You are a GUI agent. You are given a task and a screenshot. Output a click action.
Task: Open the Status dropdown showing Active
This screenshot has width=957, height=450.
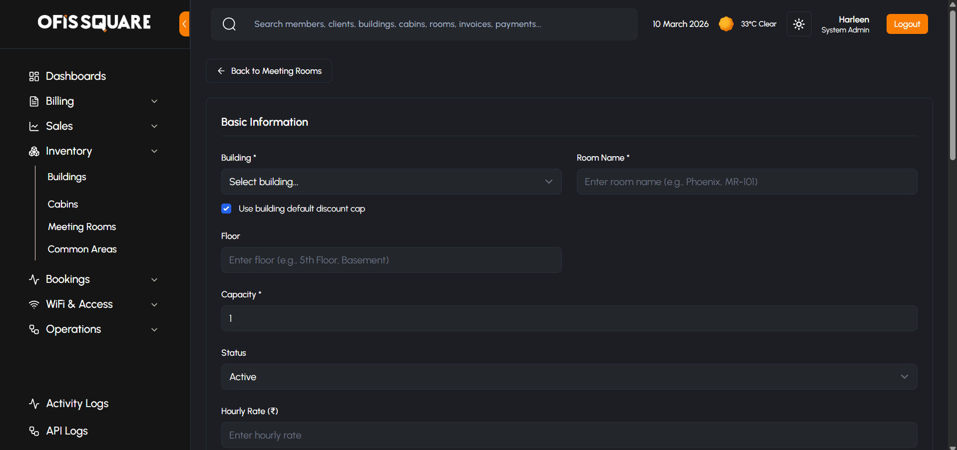tap(569, 377)
